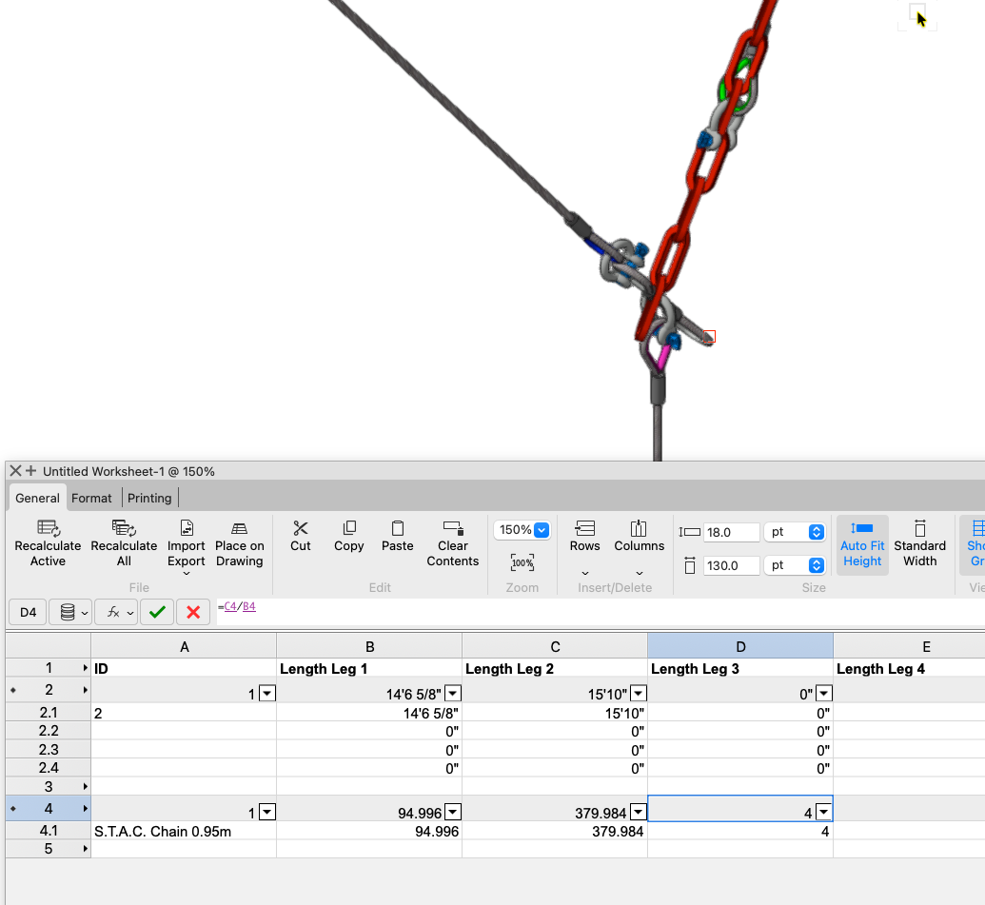
Task: Click the Recalculate Active icon
Action: (48, 528)
